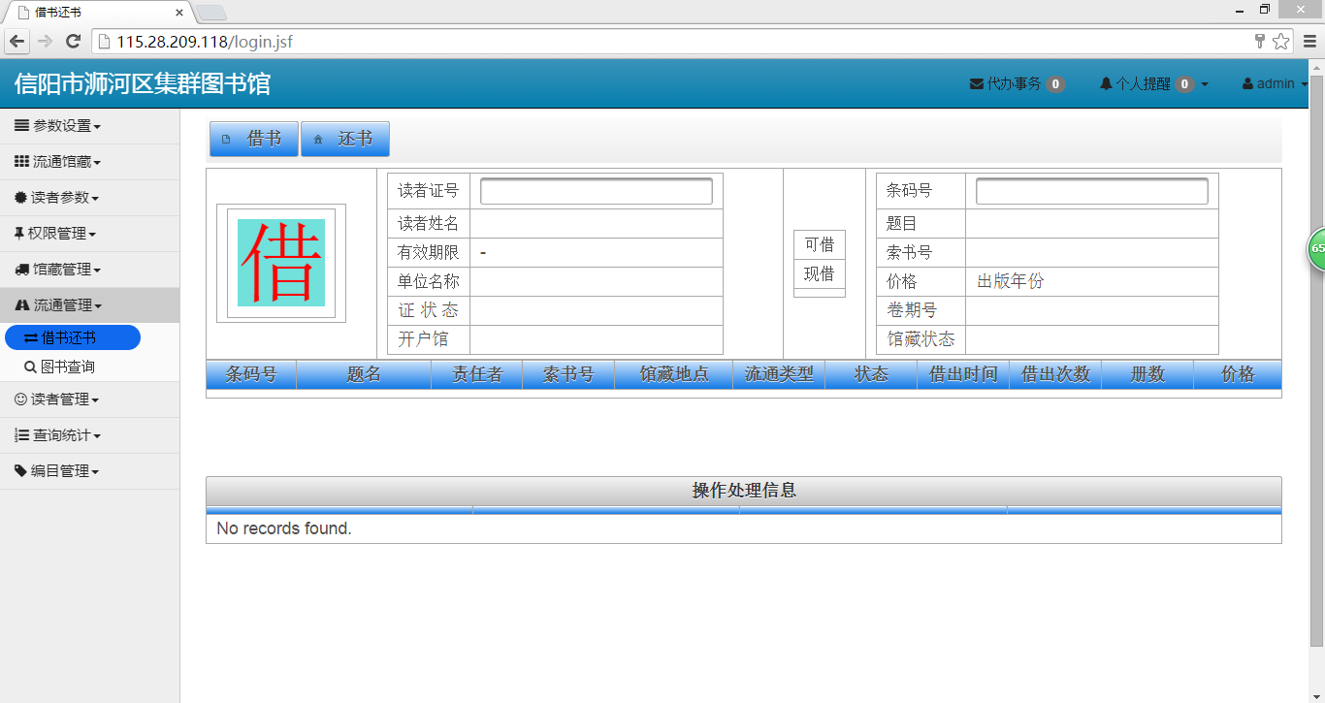
Task: Reload the page with the refresh icon
Action: pos(73,42)
